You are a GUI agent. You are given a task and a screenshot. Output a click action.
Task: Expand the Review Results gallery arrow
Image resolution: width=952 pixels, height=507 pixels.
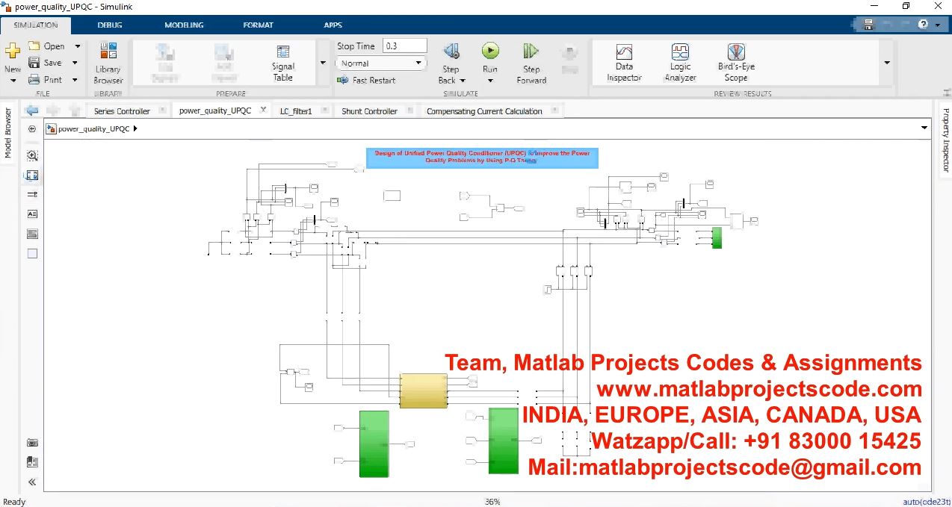point(887,63)
